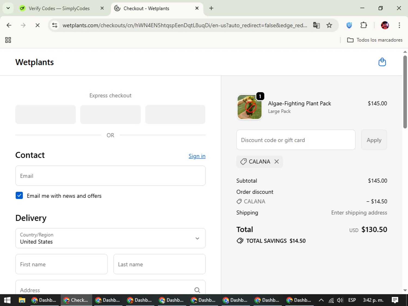Image resolution: width=408 pixels, height=306 pixels.
Task: Focus the Email input field
Action: click(110, 176)
